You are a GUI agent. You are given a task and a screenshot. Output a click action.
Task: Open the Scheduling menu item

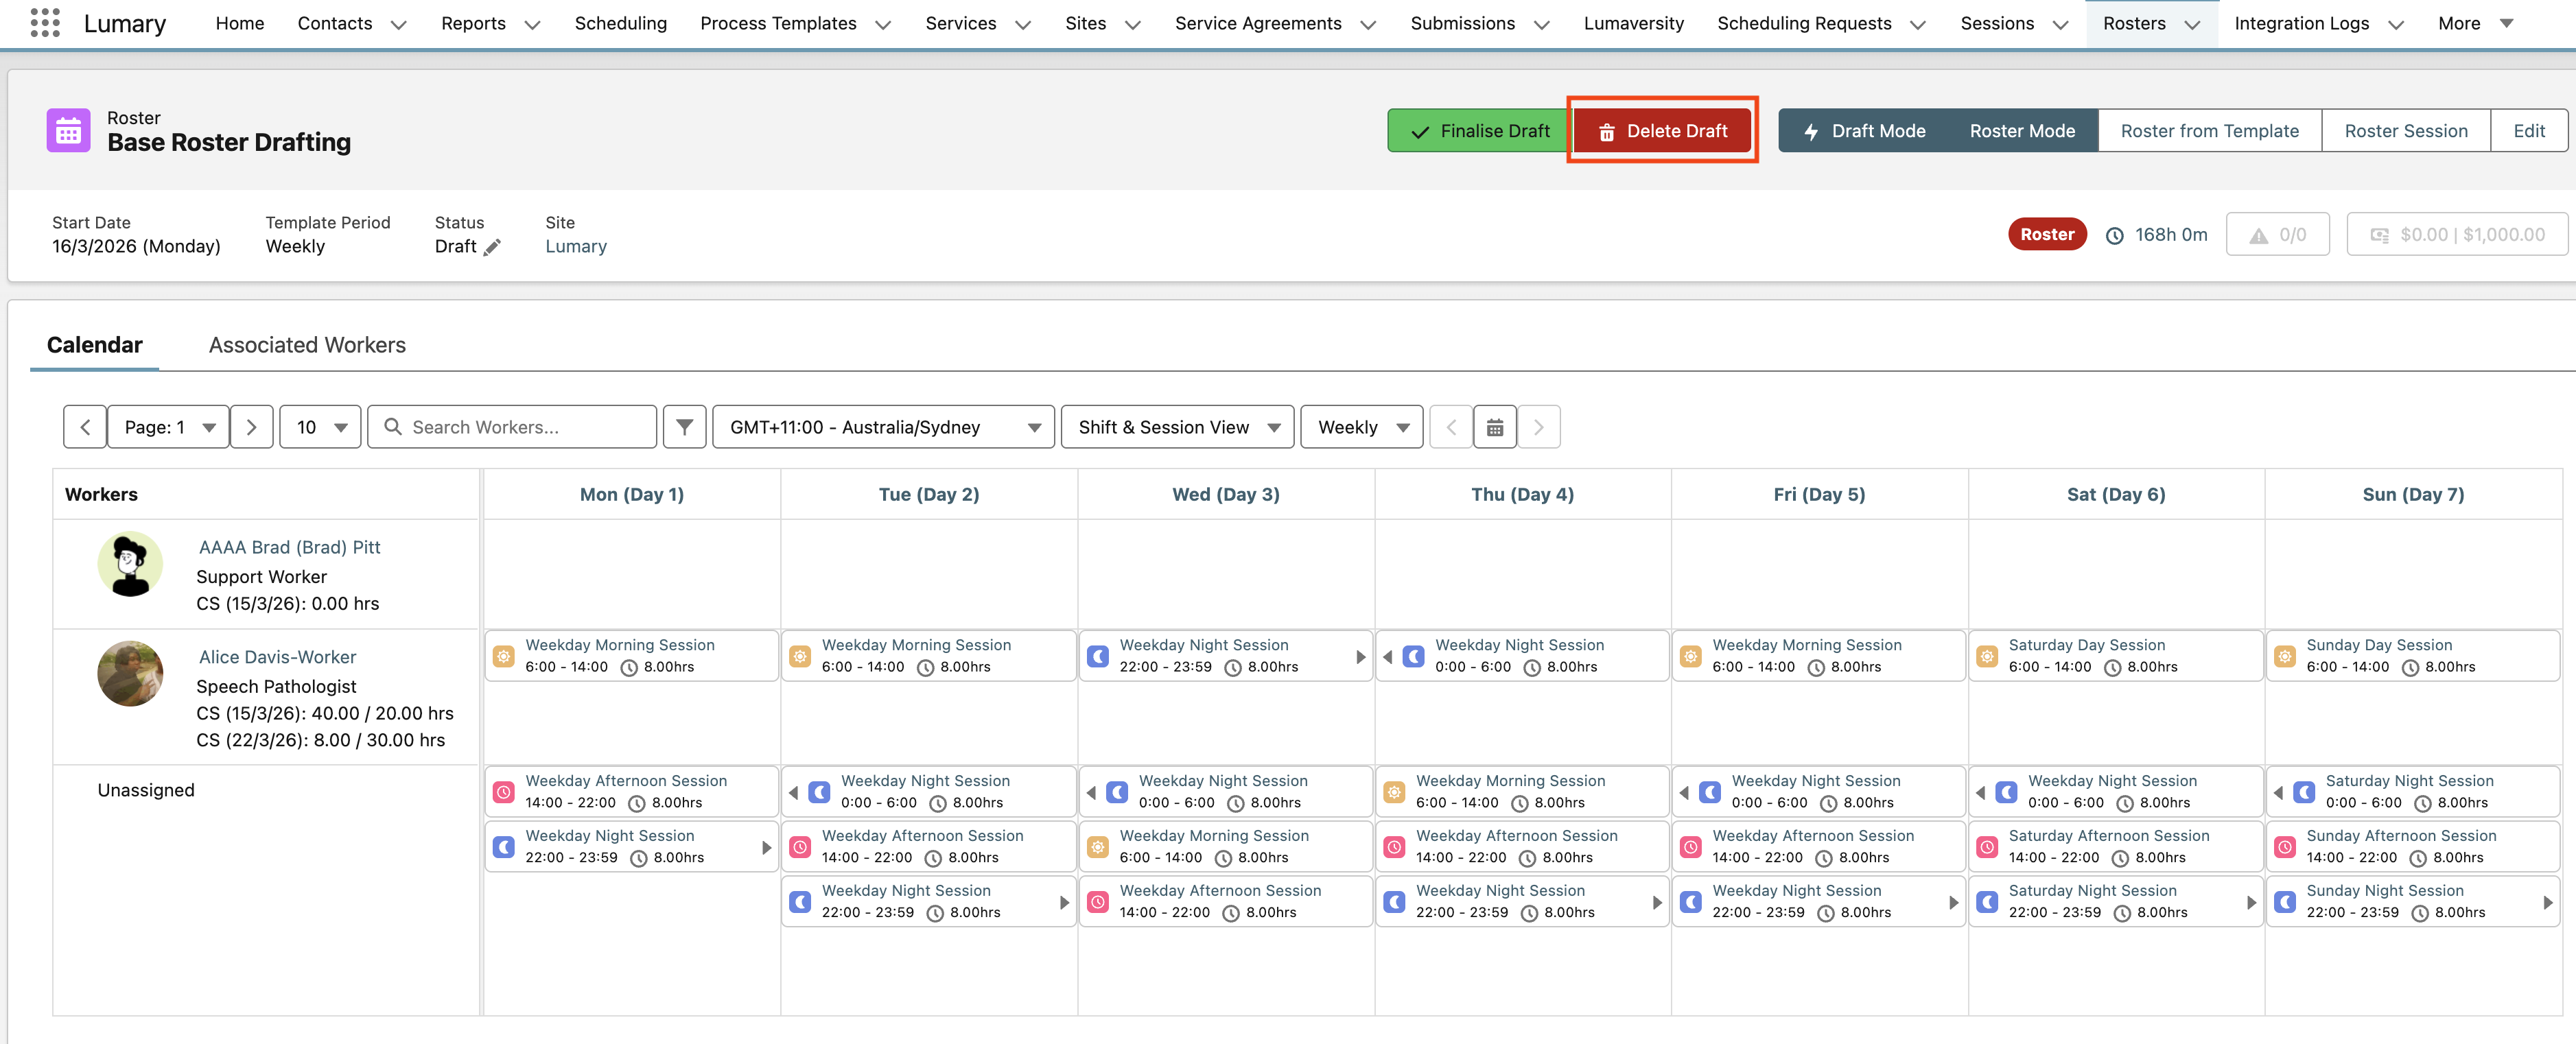coord(620,23)
